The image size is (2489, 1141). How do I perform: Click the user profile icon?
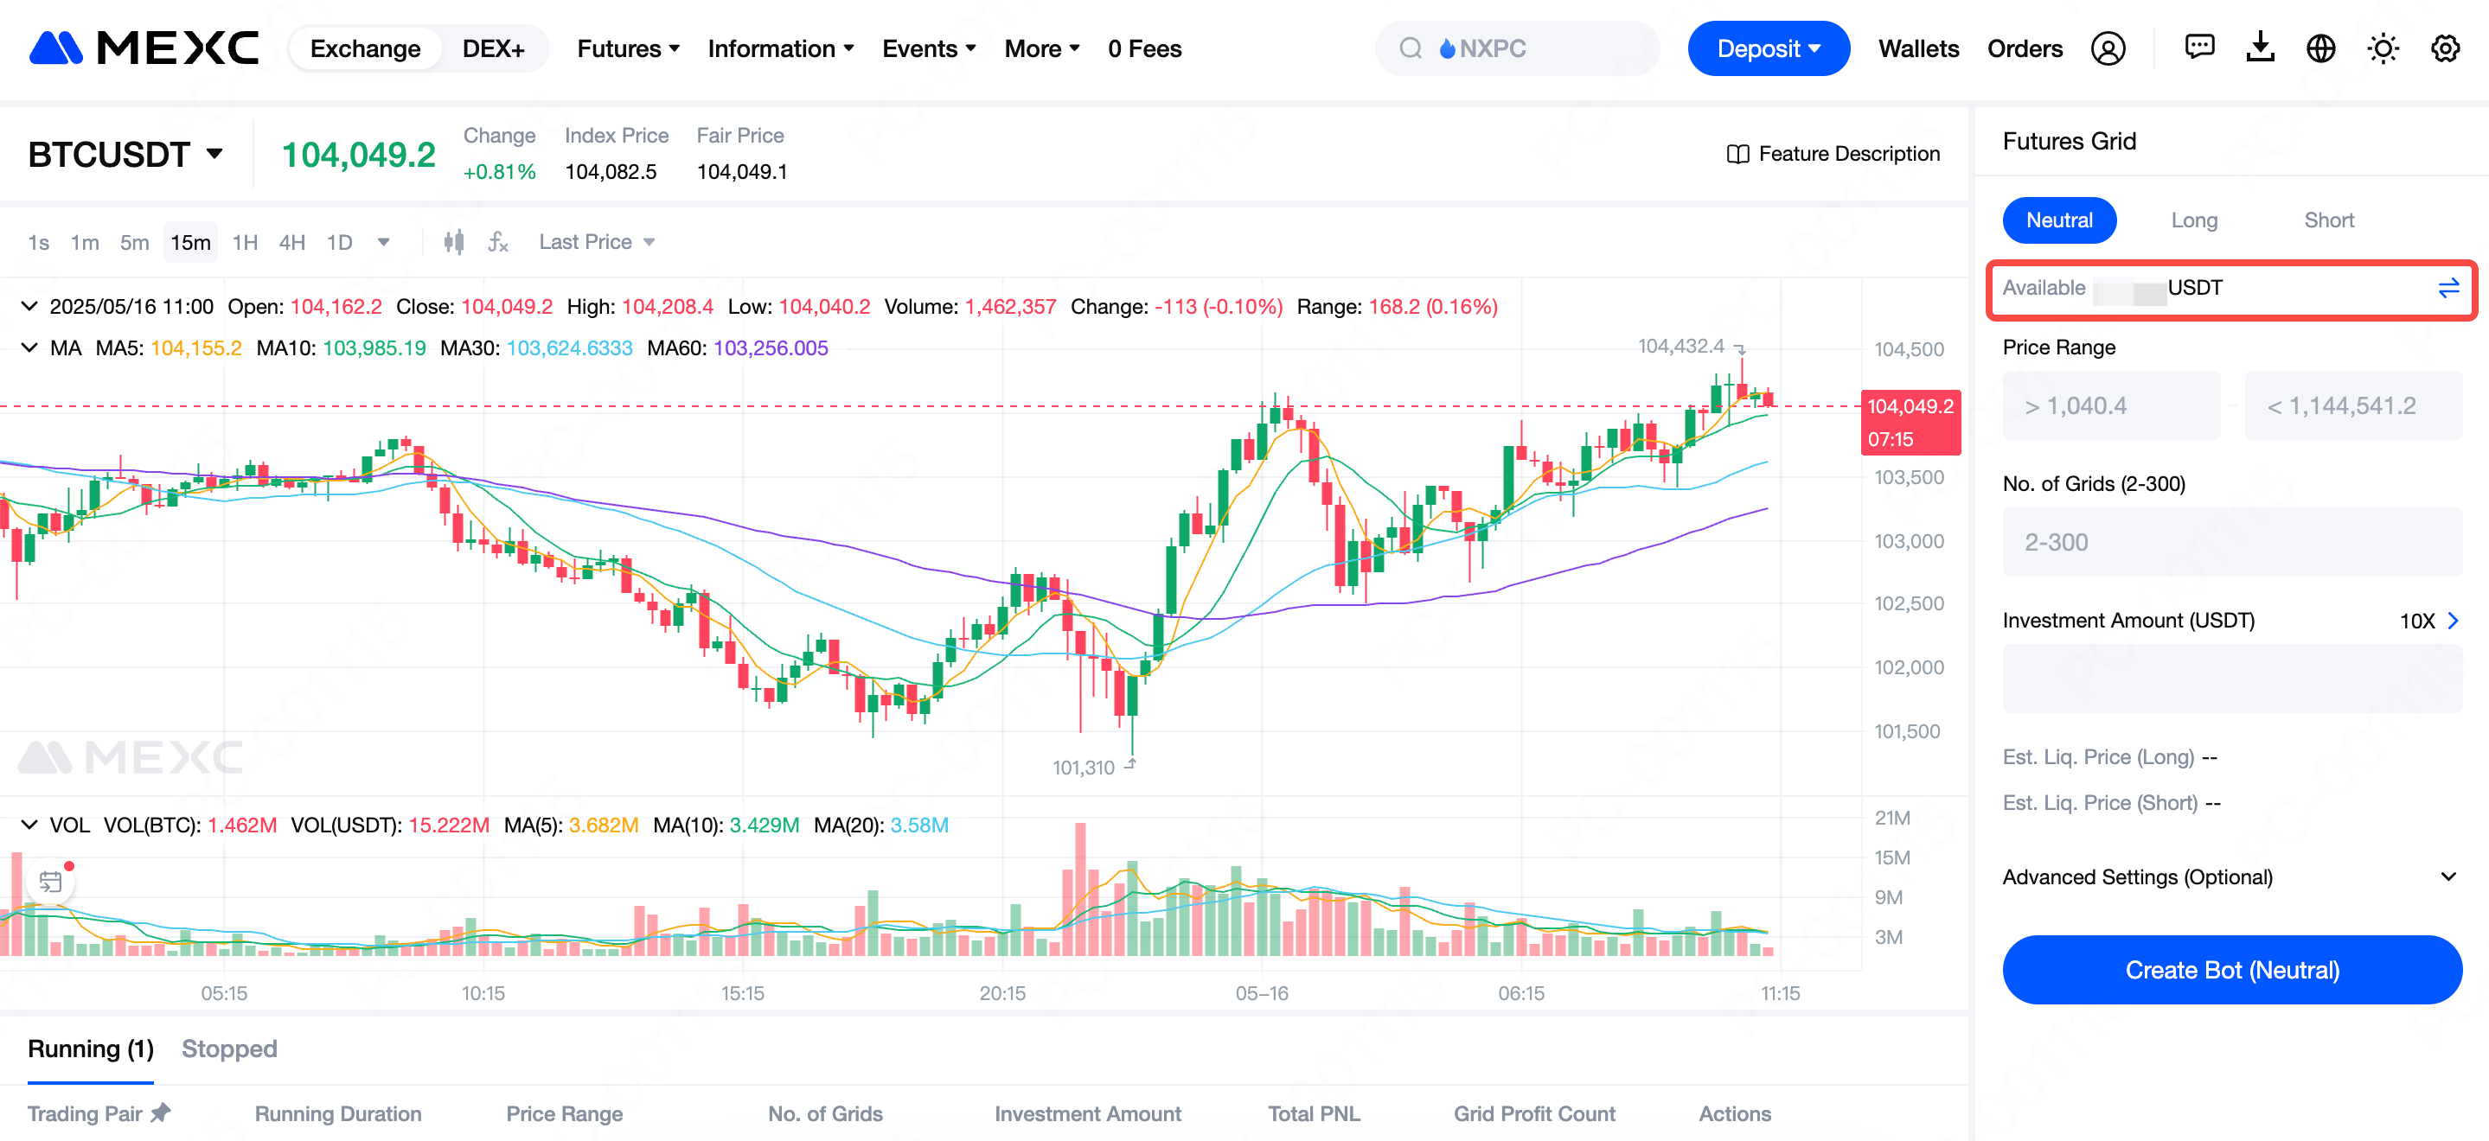point(2108,48)
